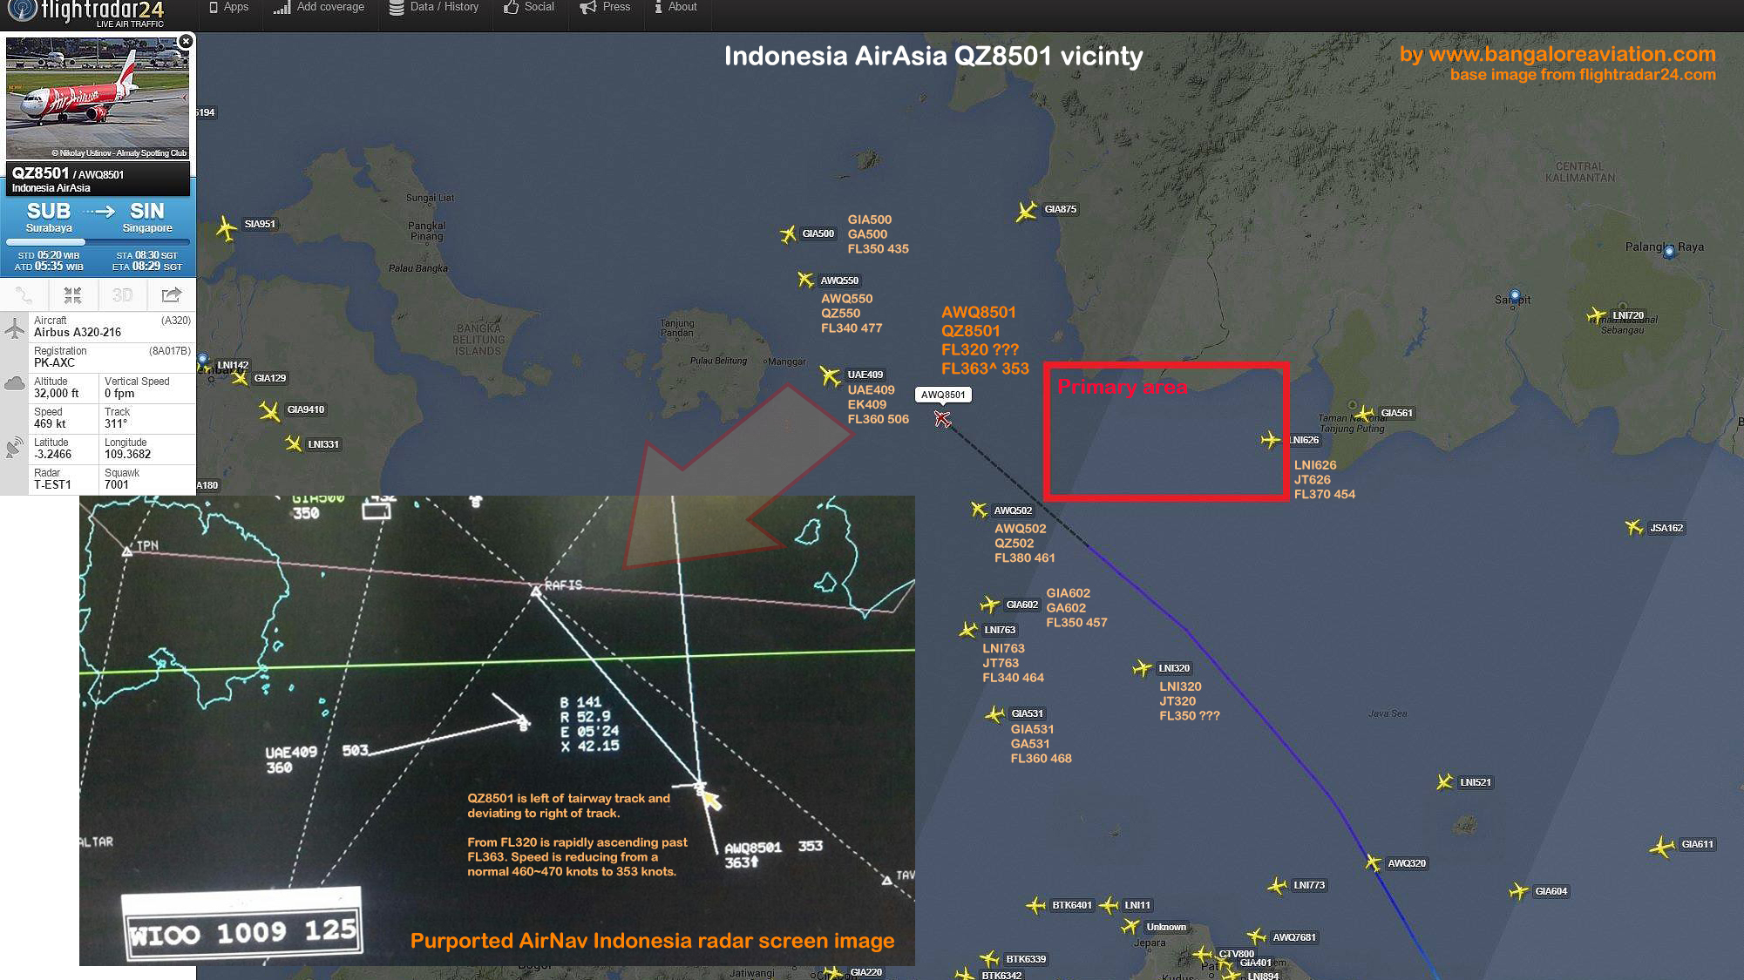Viewport: 1744px width, 980px height.
Task: Select the AWQ502 aircraft icon
Action: (979, 510)
